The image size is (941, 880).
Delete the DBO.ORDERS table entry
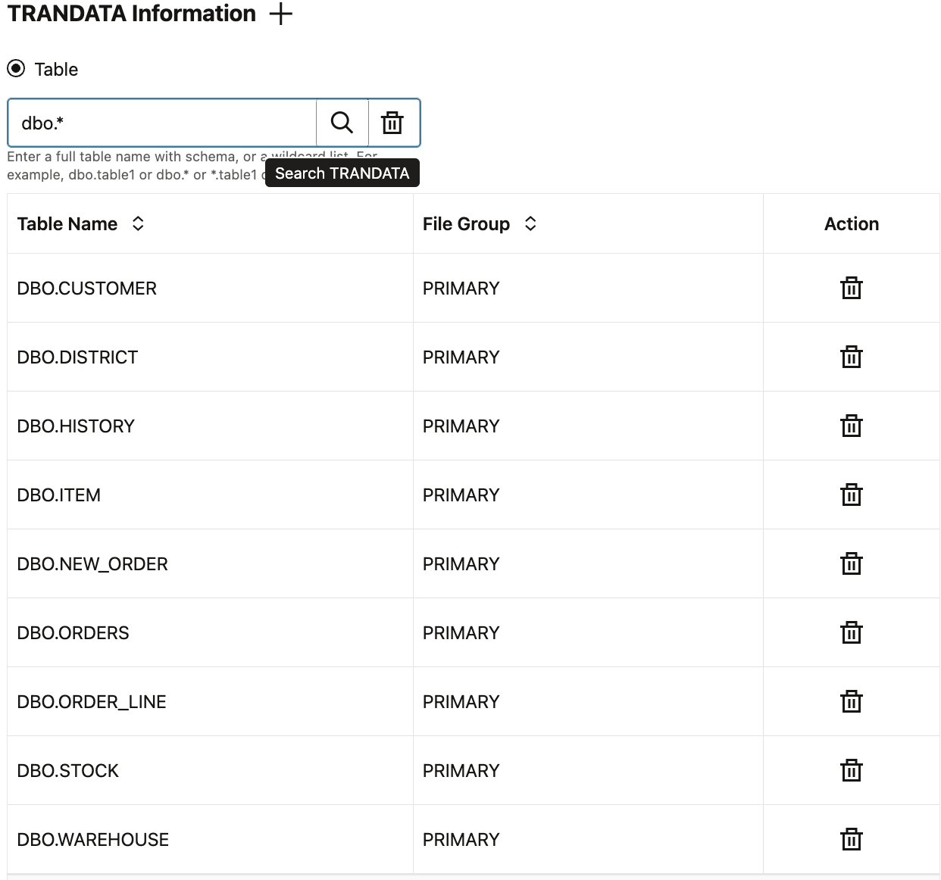click(x=851, y=632)
